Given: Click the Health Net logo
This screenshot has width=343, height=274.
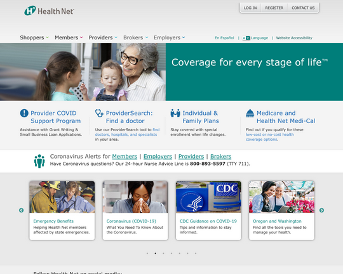Looking at the screenshot, I should tap(49, 11).
